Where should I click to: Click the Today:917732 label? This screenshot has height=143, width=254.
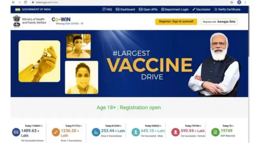[x=73, y=126]
